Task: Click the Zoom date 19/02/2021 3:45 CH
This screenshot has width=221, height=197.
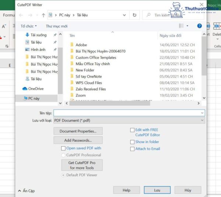Action: (176, 95)
